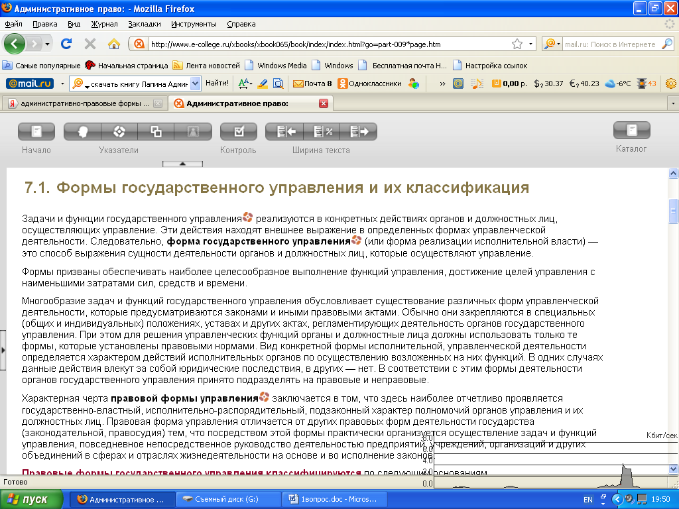Open the mail.ru agent @ icon
This screenshot has width=679, height=509.
point(458,84)
